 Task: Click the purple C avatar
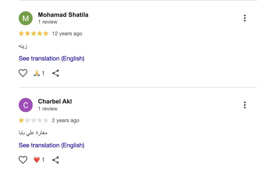click(x=26, y=105)
